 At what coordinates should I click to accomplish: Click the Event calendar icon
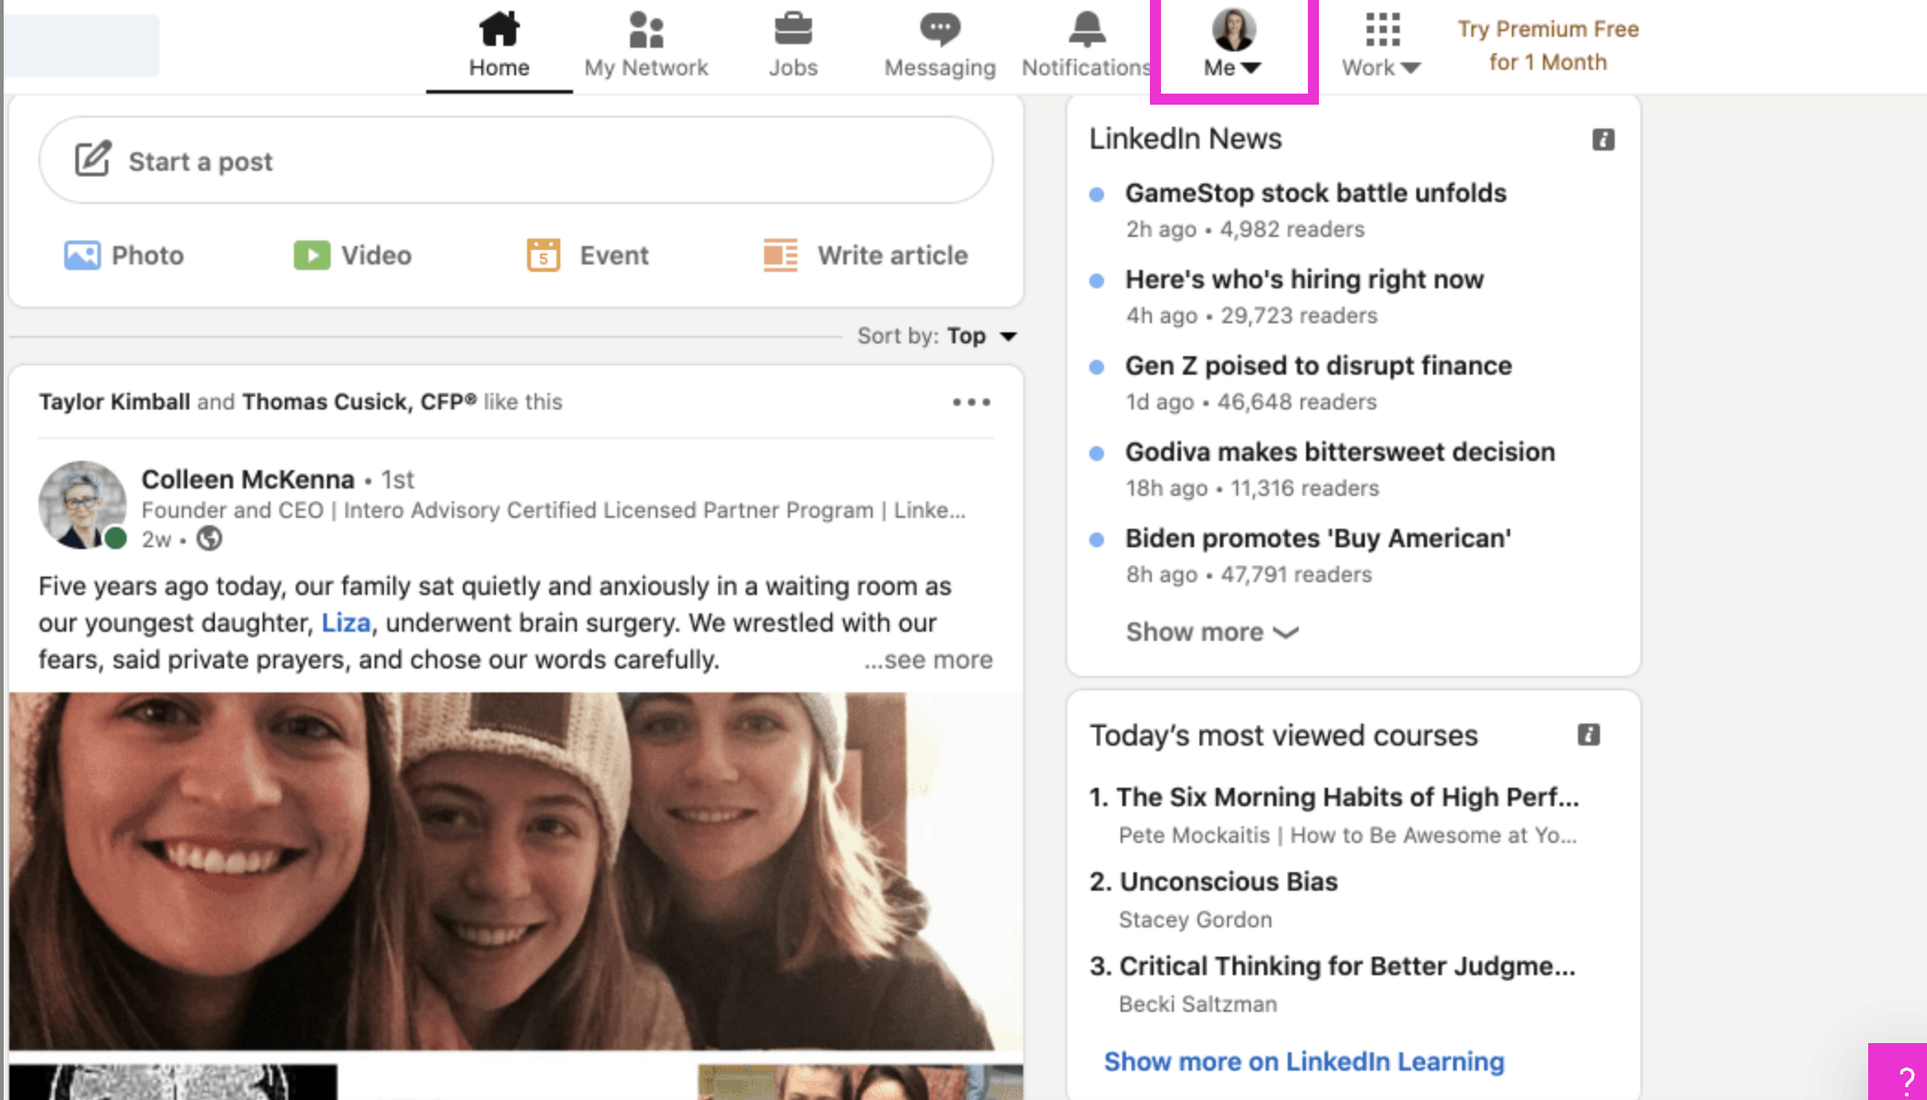pos(543,254)
